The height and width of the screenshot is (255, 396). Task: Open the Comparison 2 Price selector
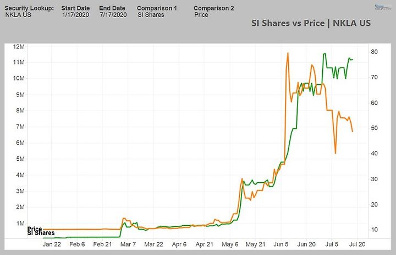[201, 15]
